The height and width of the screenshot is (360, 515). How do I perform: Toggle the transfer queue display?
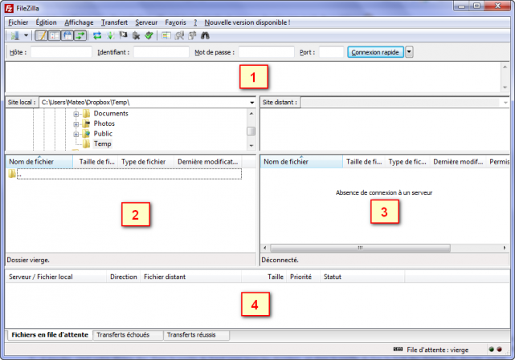pyautogui.click(x=80, y=36)
